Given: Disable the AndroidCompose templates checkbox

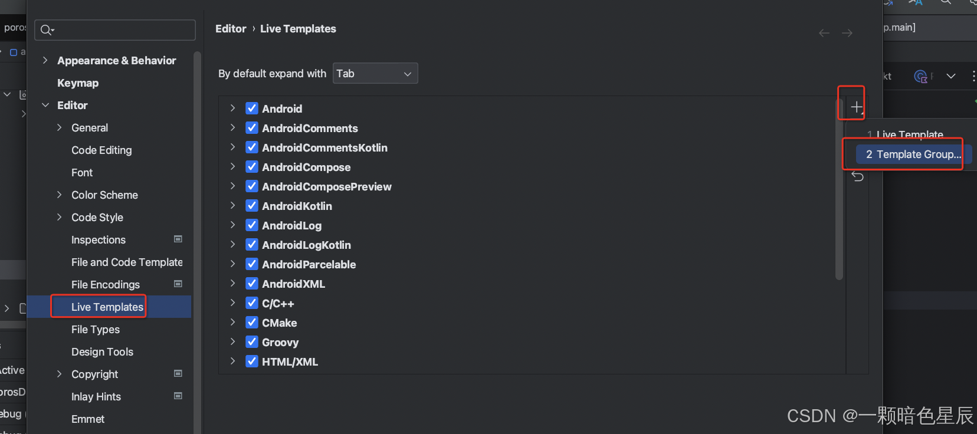Looking at the screenshot, I should [252, 167].
